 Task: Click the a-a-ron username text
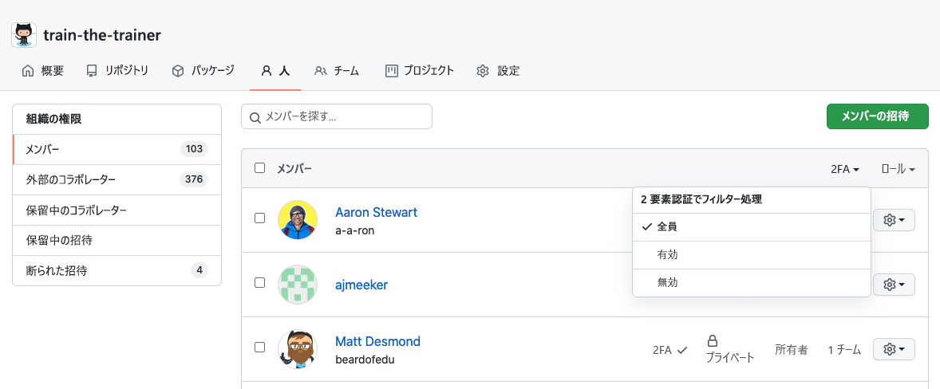tap(355, 230)
